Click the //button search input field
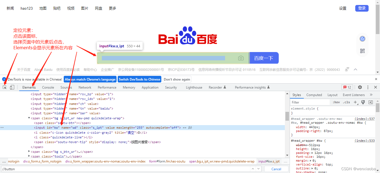Viewport: 380px width, 173px height. point(125,169)
